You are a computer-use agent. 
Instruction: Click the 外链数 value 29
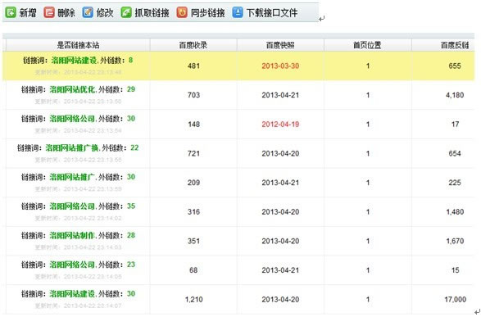tap(131, 89)
